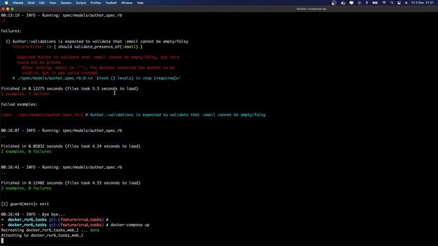
Task: Click 'Finished in 0.05832 seconds' line
Action: (x=70, y=146)
